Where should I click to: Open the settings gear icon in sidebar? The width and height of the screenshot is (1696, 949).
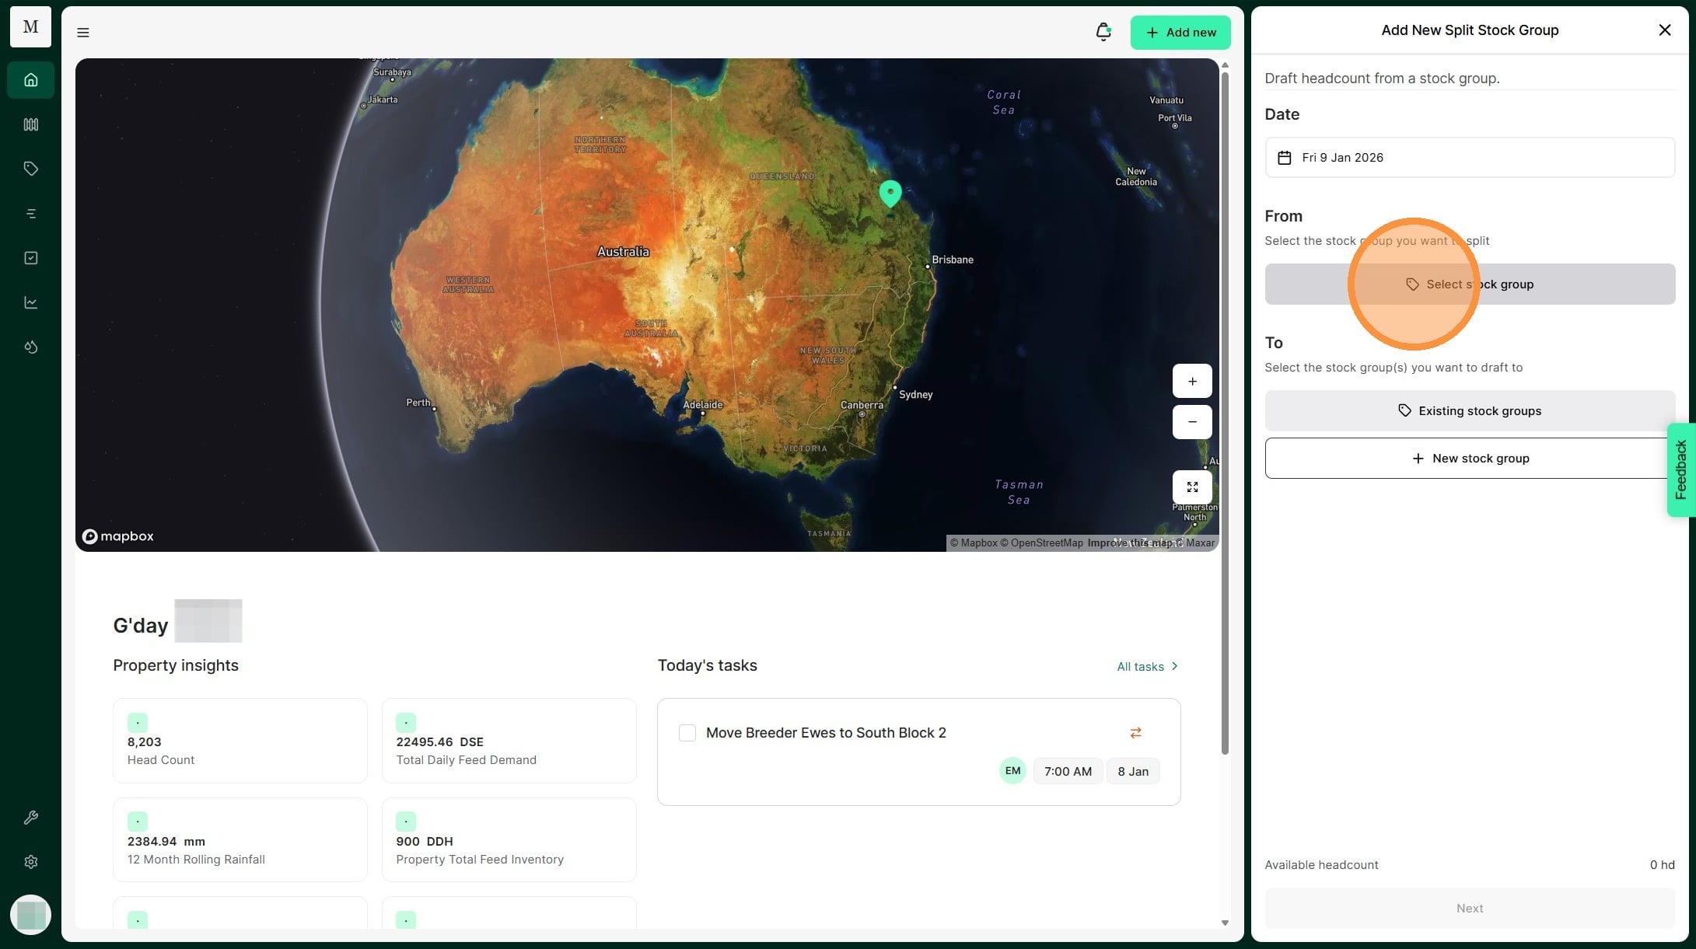click(x=31, y=862)
